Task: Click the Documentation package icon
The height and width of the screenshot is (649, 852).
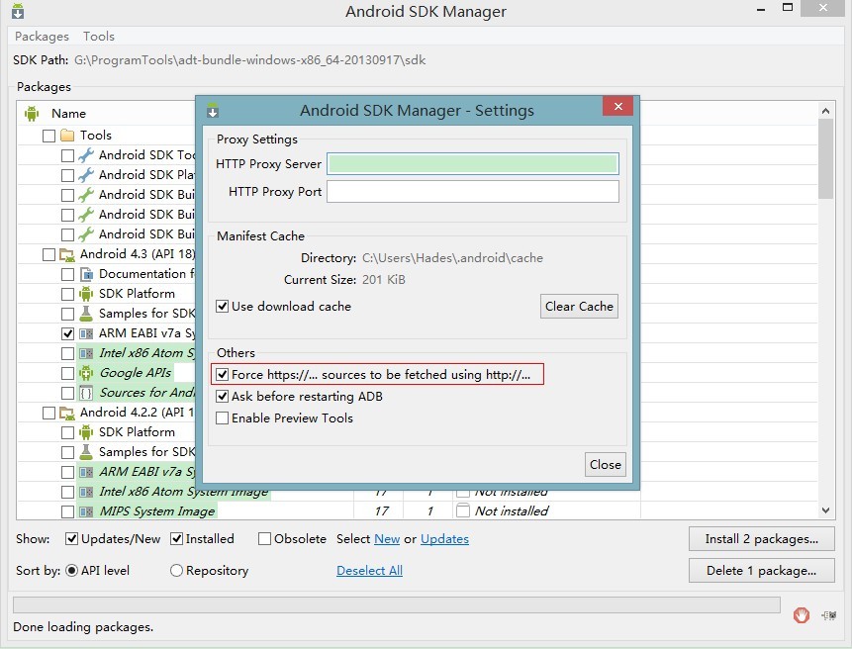Action: click(86, 274)
